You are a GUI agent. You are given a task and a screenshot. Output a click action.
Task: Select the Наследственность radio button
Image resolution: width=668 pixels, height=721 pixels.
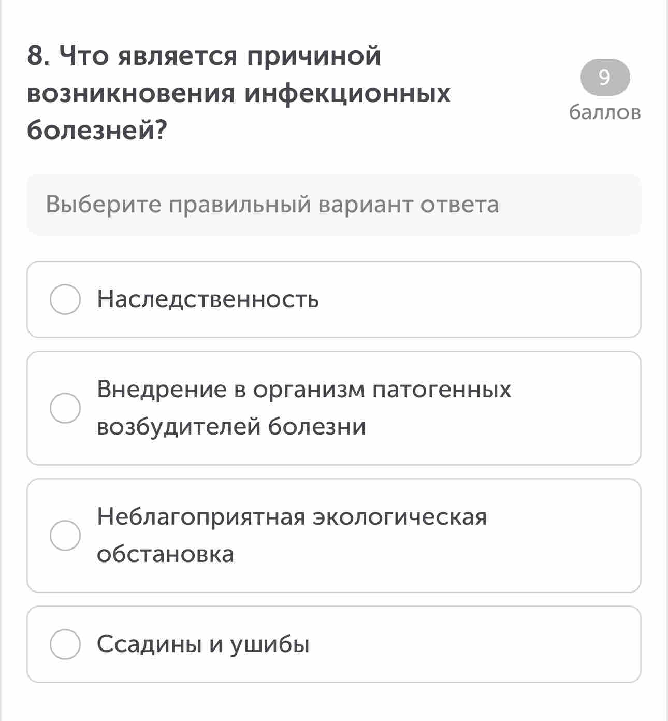pyautogui.click(x=65, y=299)
